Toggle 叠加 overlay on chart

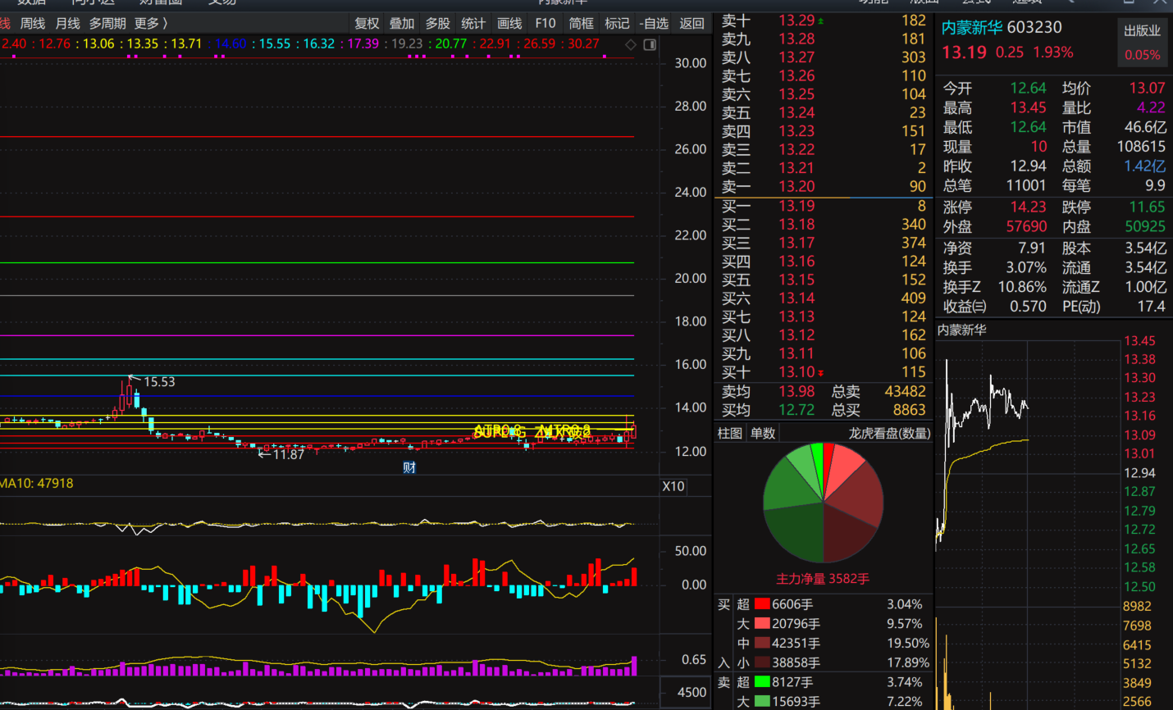tap(402, 23)
